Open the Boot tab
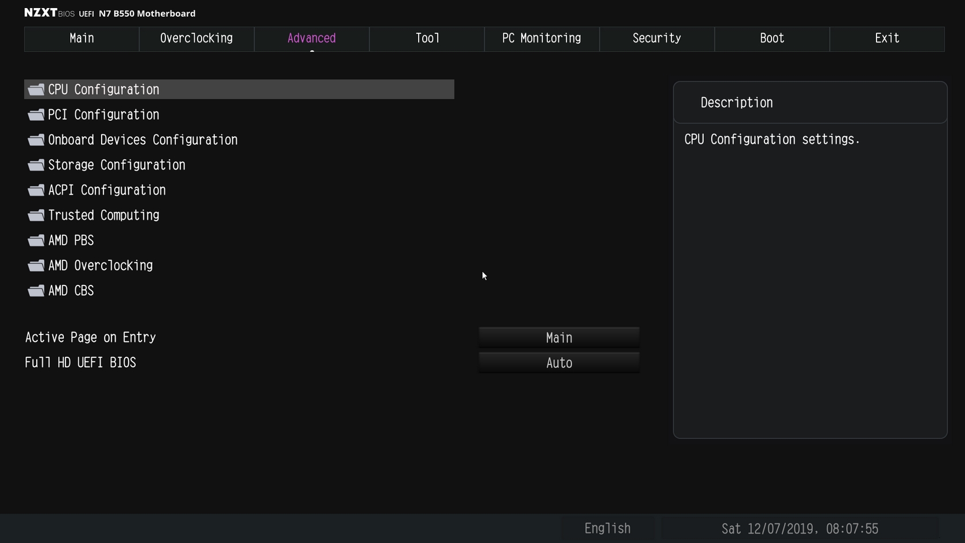965x543 pixels. 772,38
